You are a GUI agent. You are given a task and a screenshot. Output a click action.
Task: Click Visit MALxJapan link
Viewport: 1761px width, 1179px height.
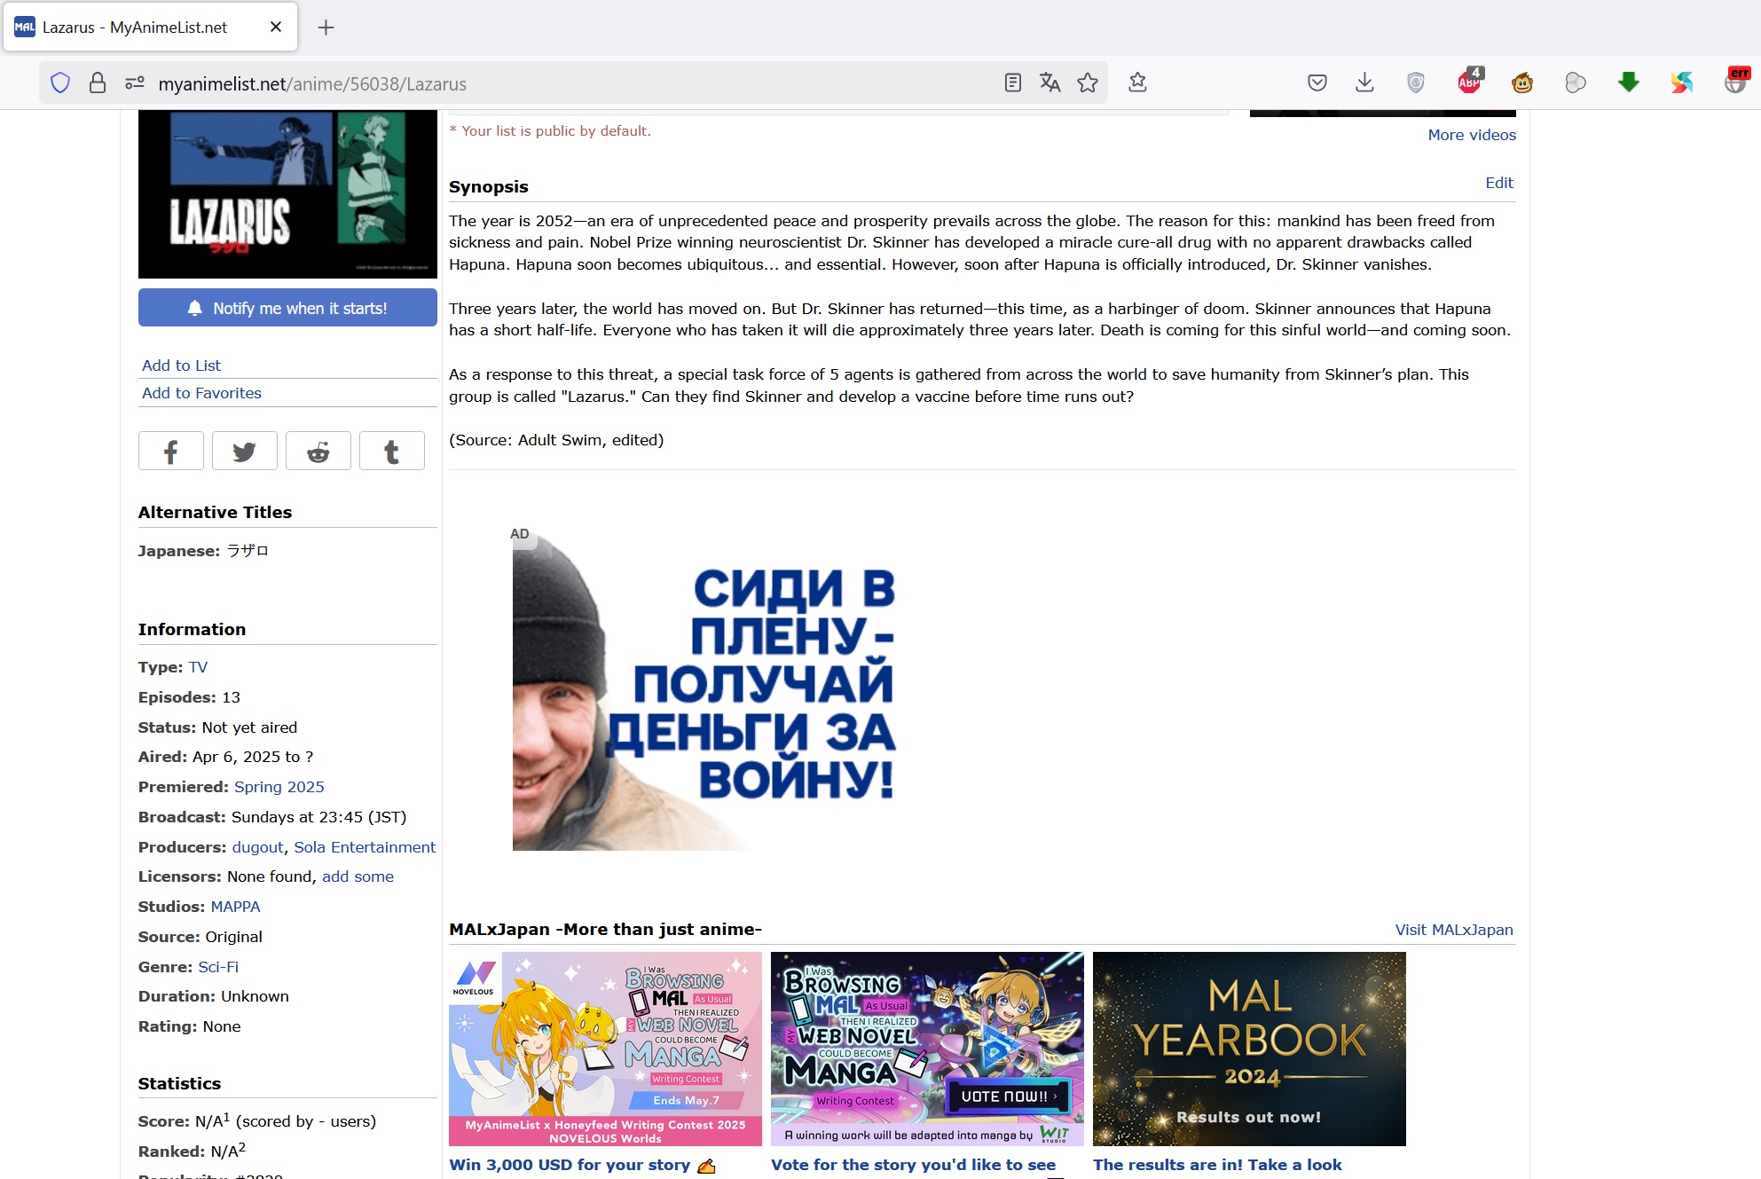click(1454, 930)
